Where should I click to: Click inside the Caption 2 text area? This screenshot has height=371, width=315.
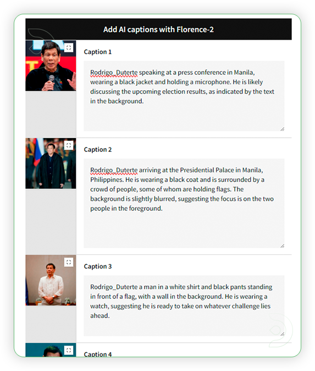184,203
